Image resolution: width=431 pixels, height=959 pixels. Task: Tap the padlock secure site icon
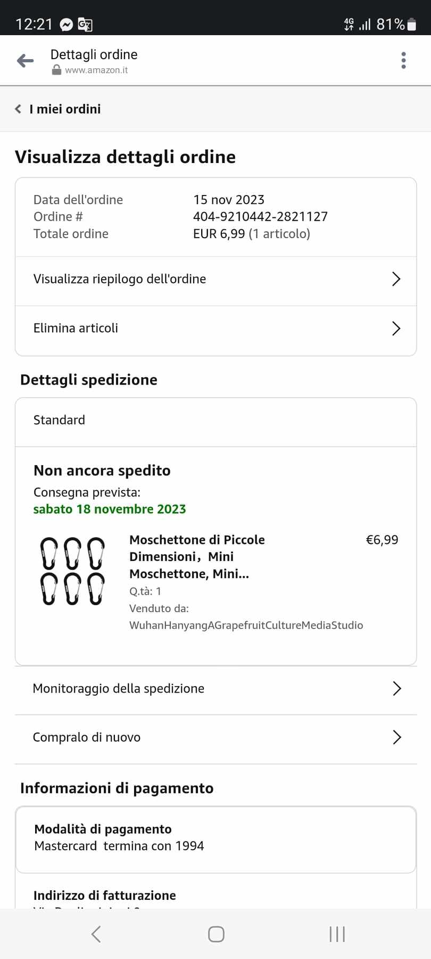tap(56, 70)
